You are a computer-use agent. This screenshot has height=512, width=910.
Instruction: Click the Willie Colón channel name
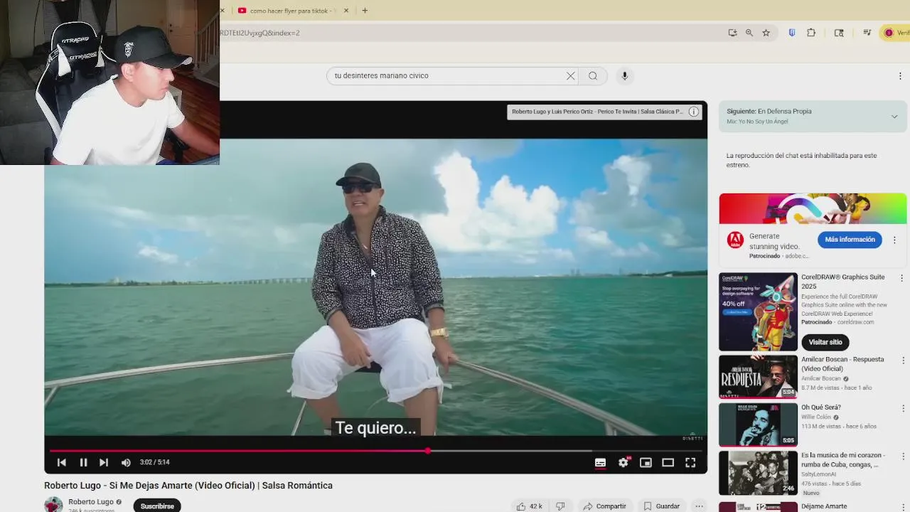[816, 417]
